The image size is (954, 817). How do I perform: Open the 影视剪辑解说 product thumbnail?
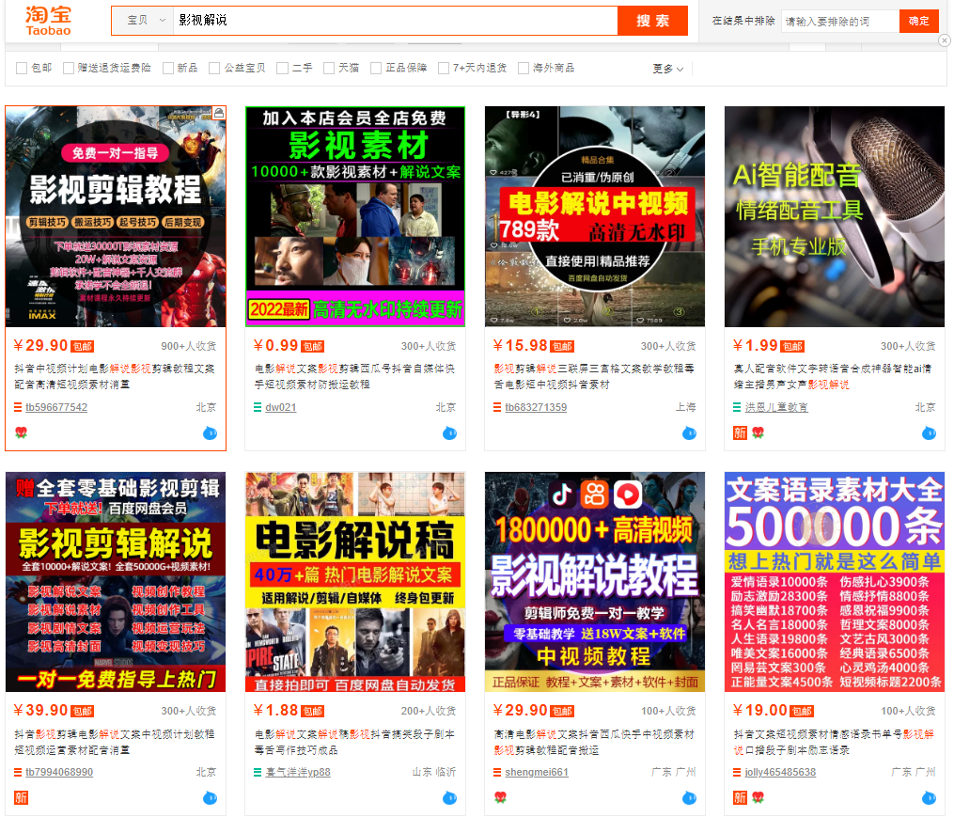(x=116, y=582)
